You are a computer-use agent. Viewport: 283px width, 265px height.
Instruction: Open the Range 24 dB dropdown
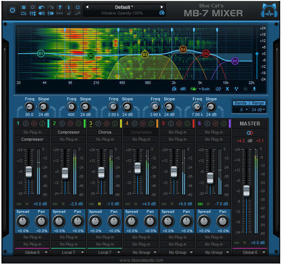point(258,110)
